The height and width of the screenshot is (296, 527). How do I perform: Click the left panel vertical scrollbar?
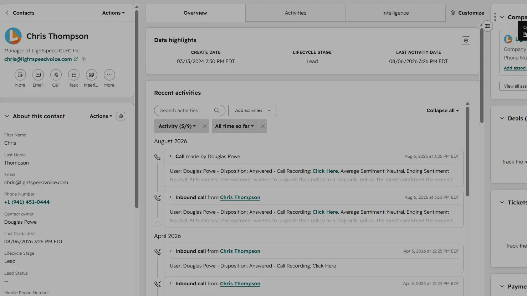[137, 109]
